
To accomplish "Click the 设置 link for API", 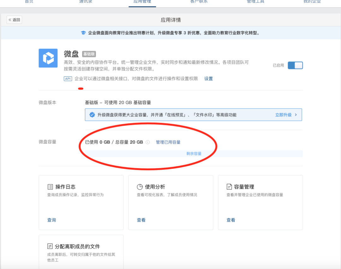I will click(208, 79).
